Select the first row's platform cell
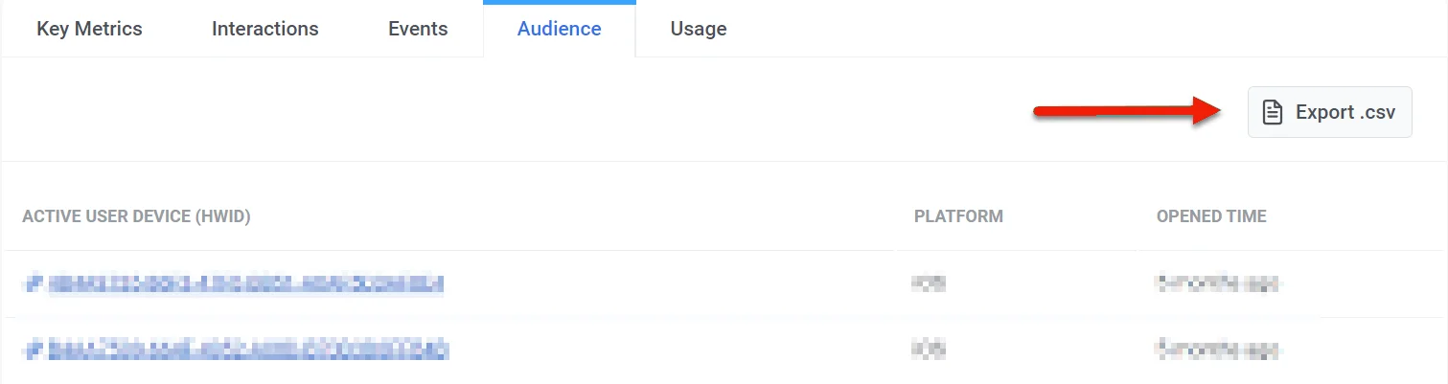The width and height of the screenshot is (1448, 384). click(x=930, y=283)
